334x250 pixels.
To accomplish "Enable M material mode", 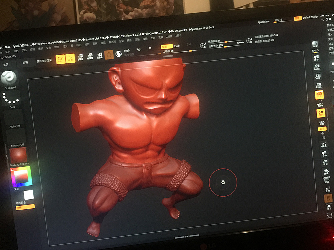I will point(150,48).
